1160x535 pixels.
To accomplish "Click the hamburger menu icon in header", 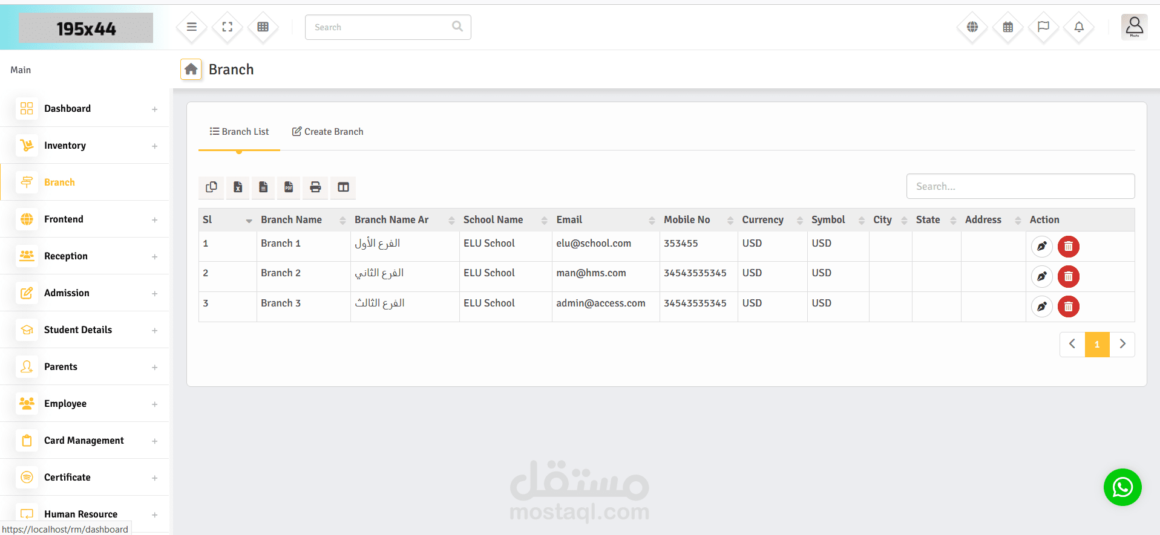I will pos(191,27).
